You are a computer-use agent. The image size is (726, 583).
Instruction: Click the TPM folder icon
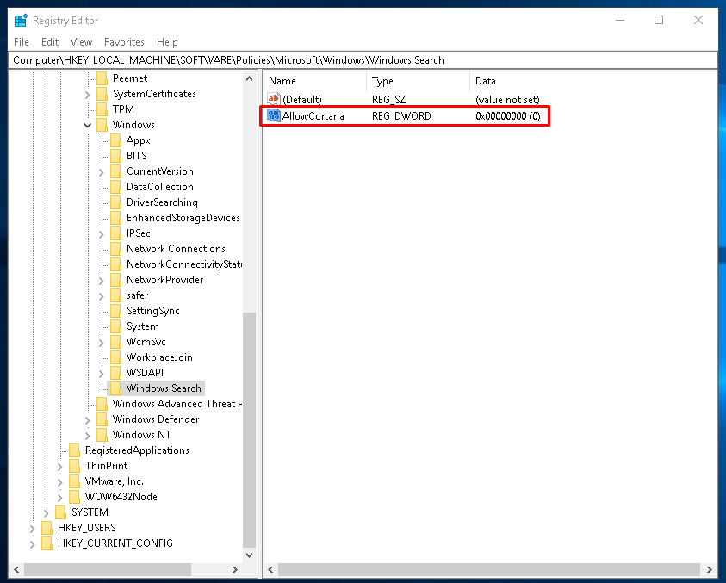tap(102, 109)
